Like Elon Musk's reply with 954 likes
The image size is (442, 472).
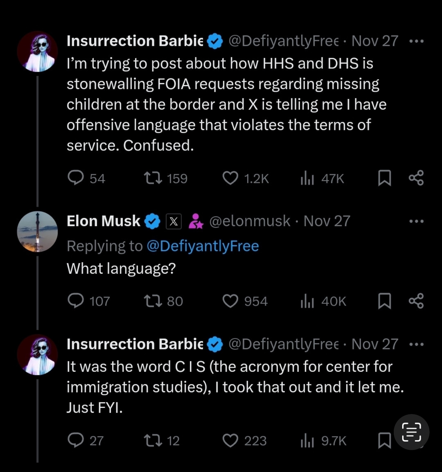pos(230,300)
